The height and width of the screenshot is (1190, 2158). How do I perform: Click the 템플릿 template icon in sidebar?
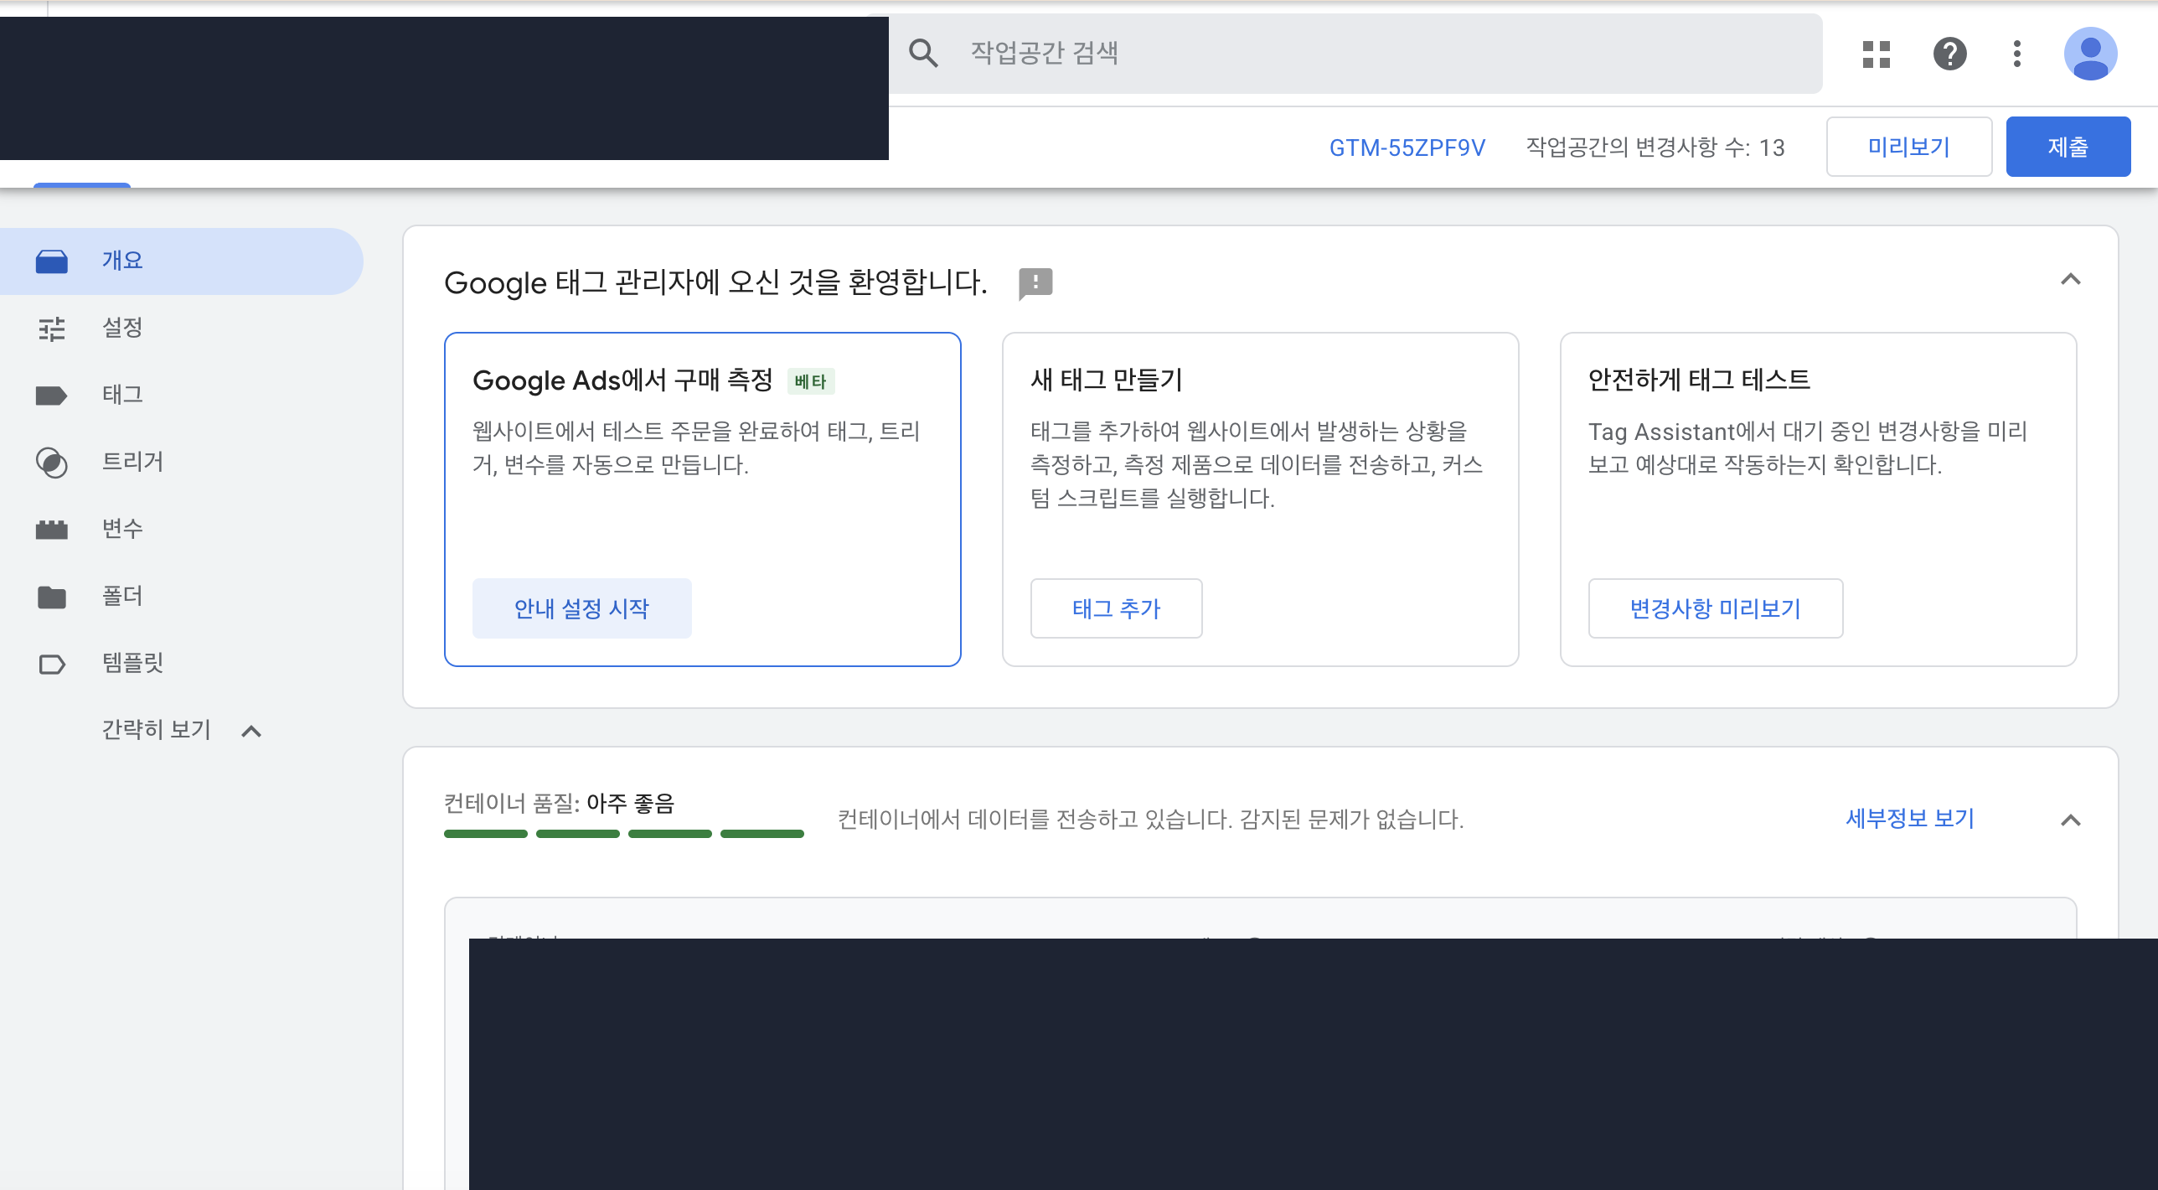point(52,664)
